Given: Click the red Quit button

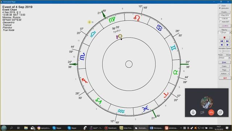Looking at the screenshot, I should point(225,78).
